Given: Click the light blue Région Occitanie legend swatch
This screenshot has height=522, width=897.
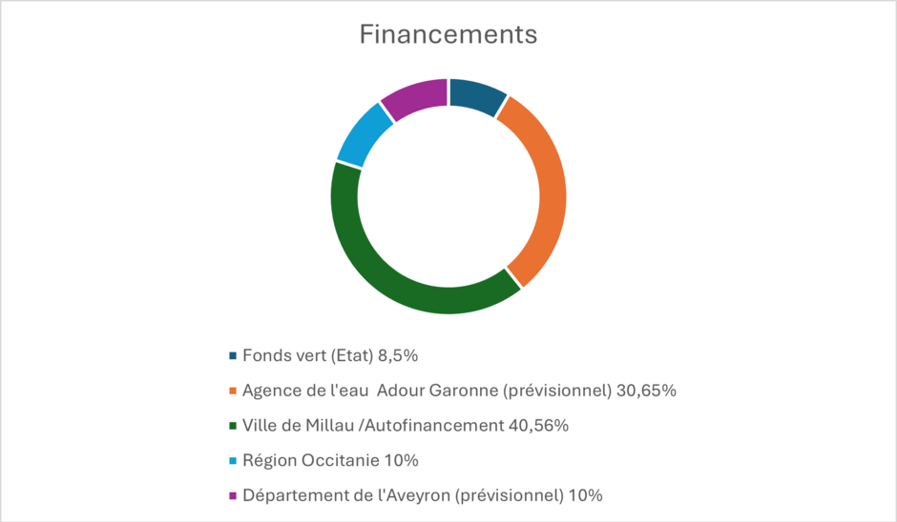Looking at the screenshot, I should (232, 461).
